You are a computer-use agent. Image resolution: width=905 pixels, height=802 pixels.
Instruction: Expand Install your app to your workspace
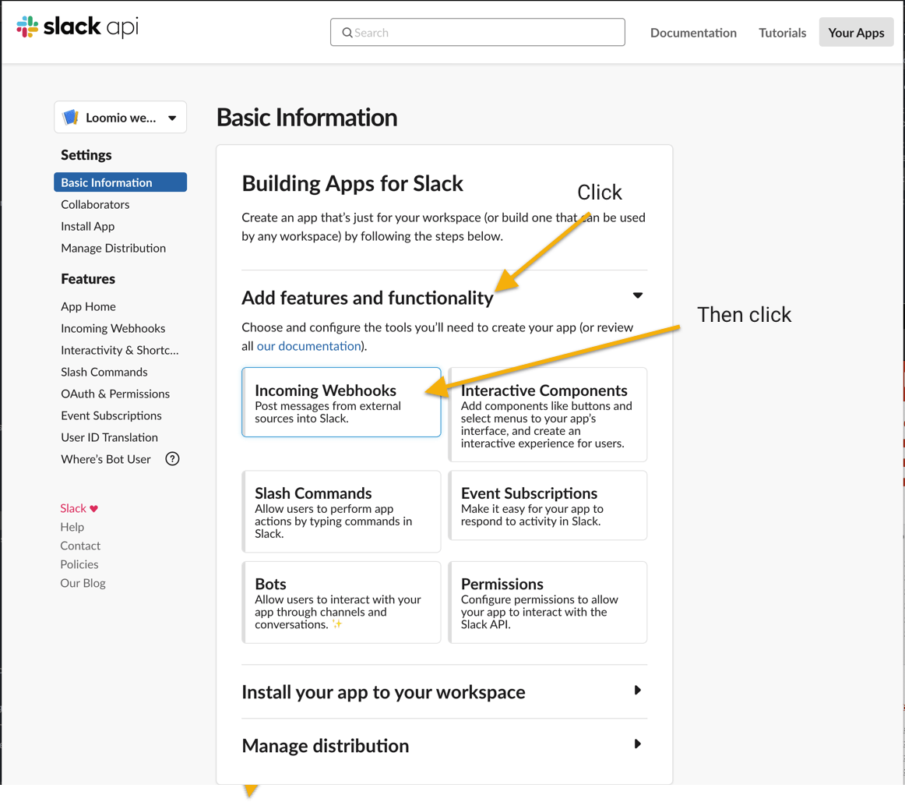point(637,690)
